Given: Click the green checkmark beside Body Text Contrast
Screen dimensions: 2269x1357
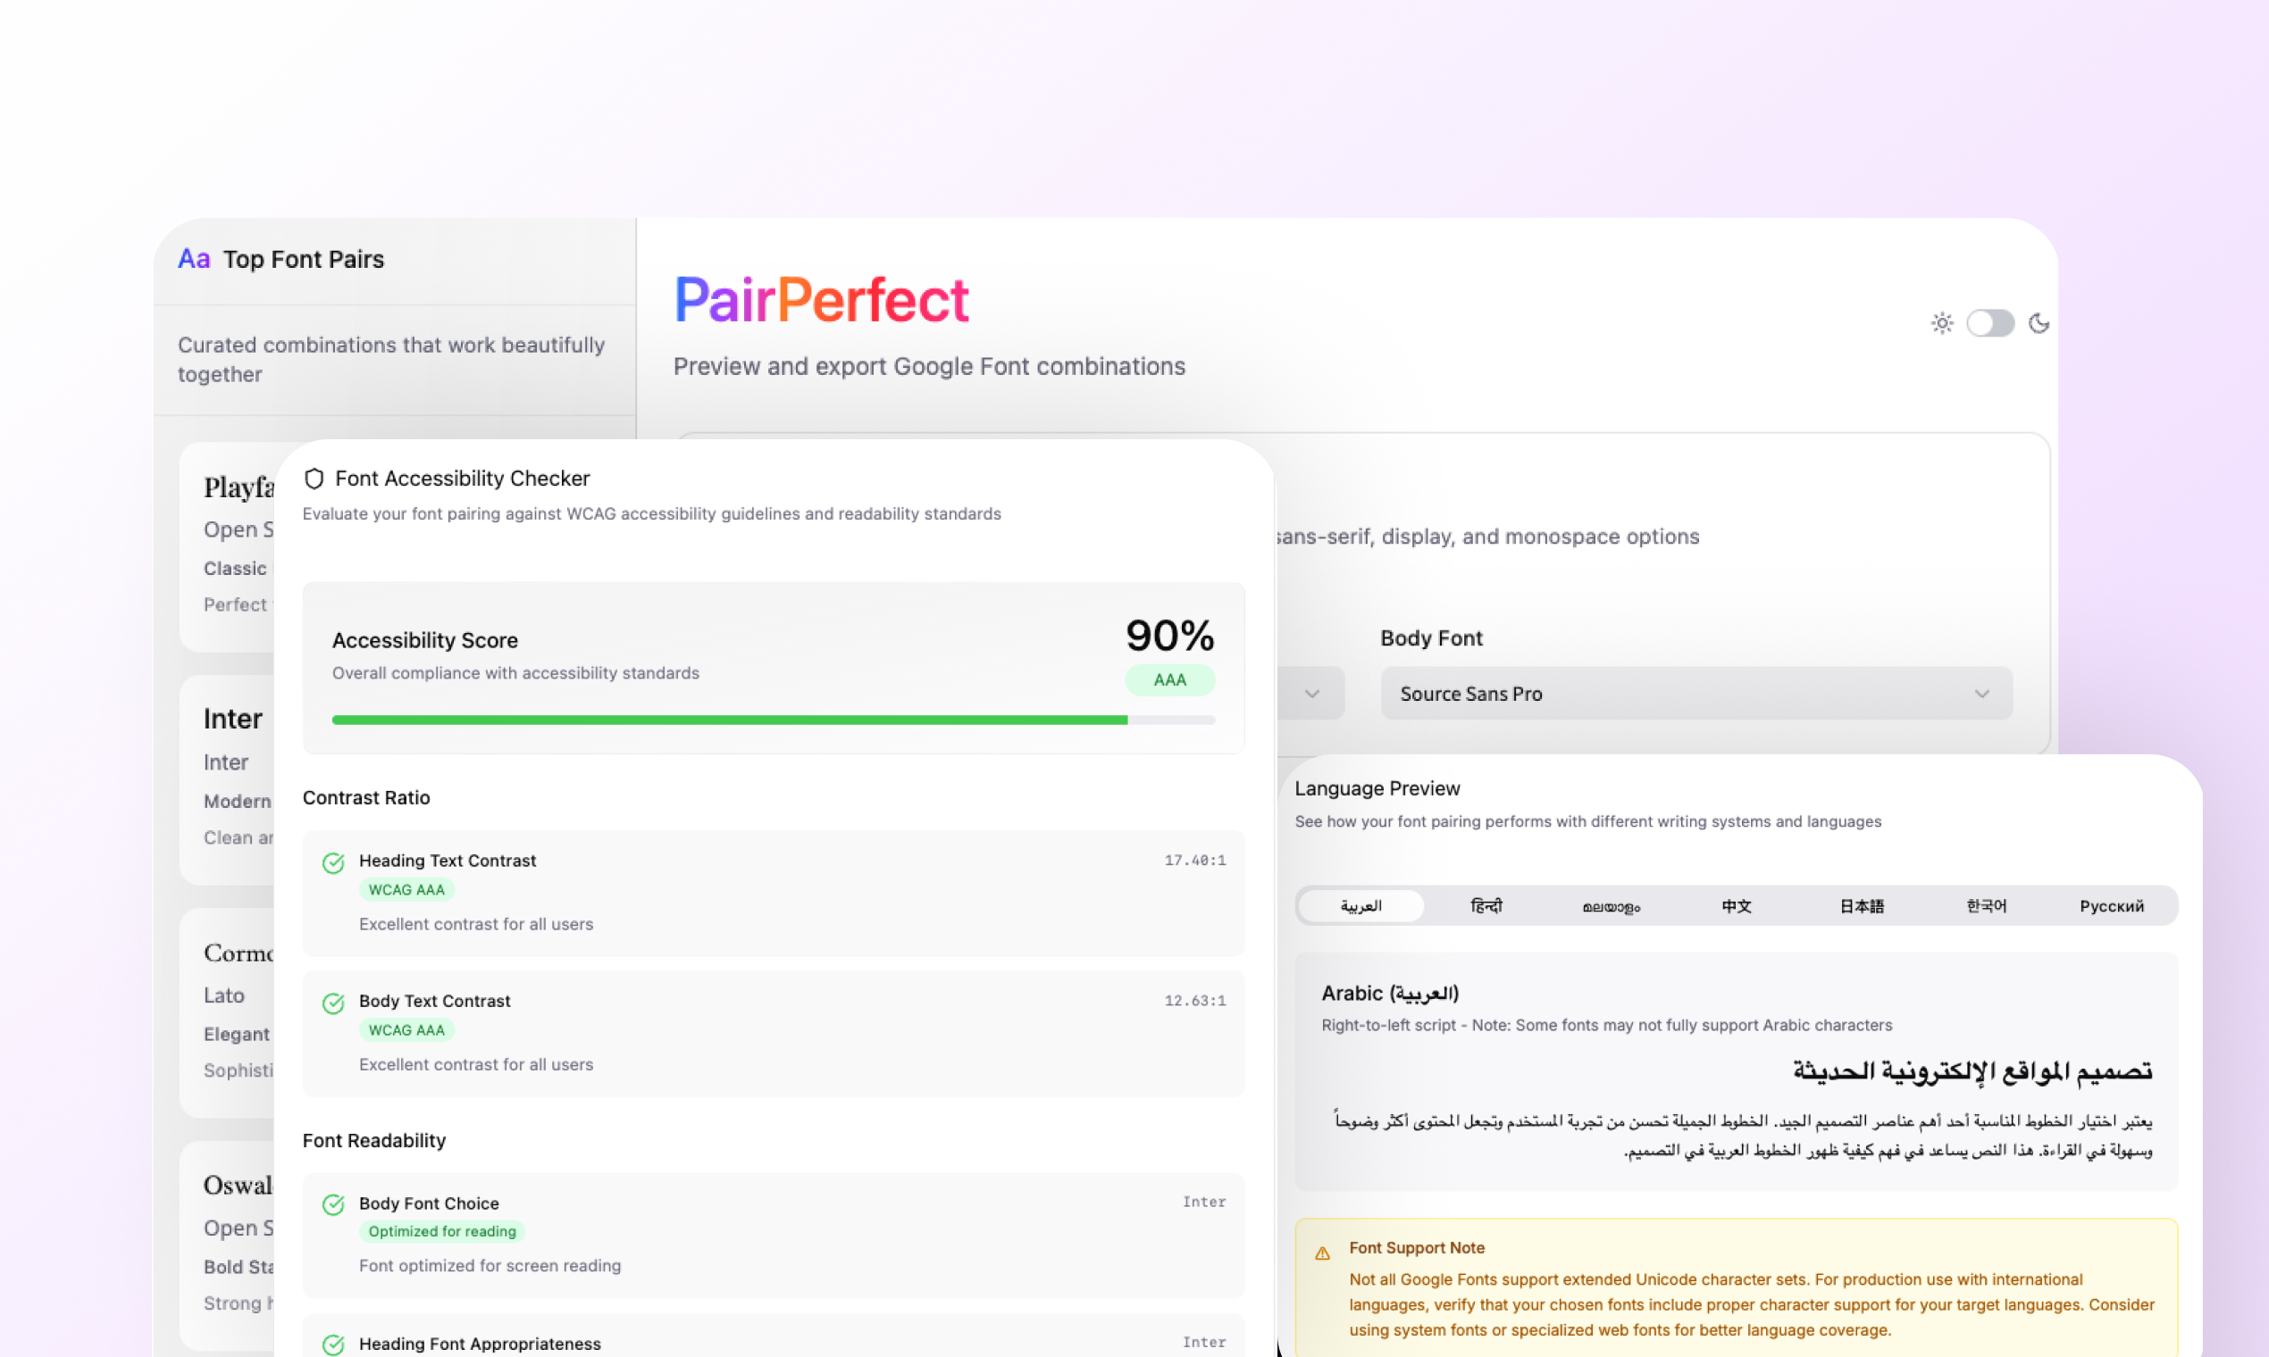Looking at the screenshot, I should click(333, 1003).
